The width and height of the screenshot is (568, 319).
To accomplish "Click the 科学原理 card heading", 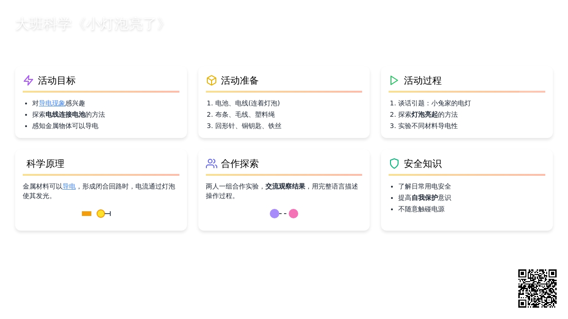I will pos(45,164).
